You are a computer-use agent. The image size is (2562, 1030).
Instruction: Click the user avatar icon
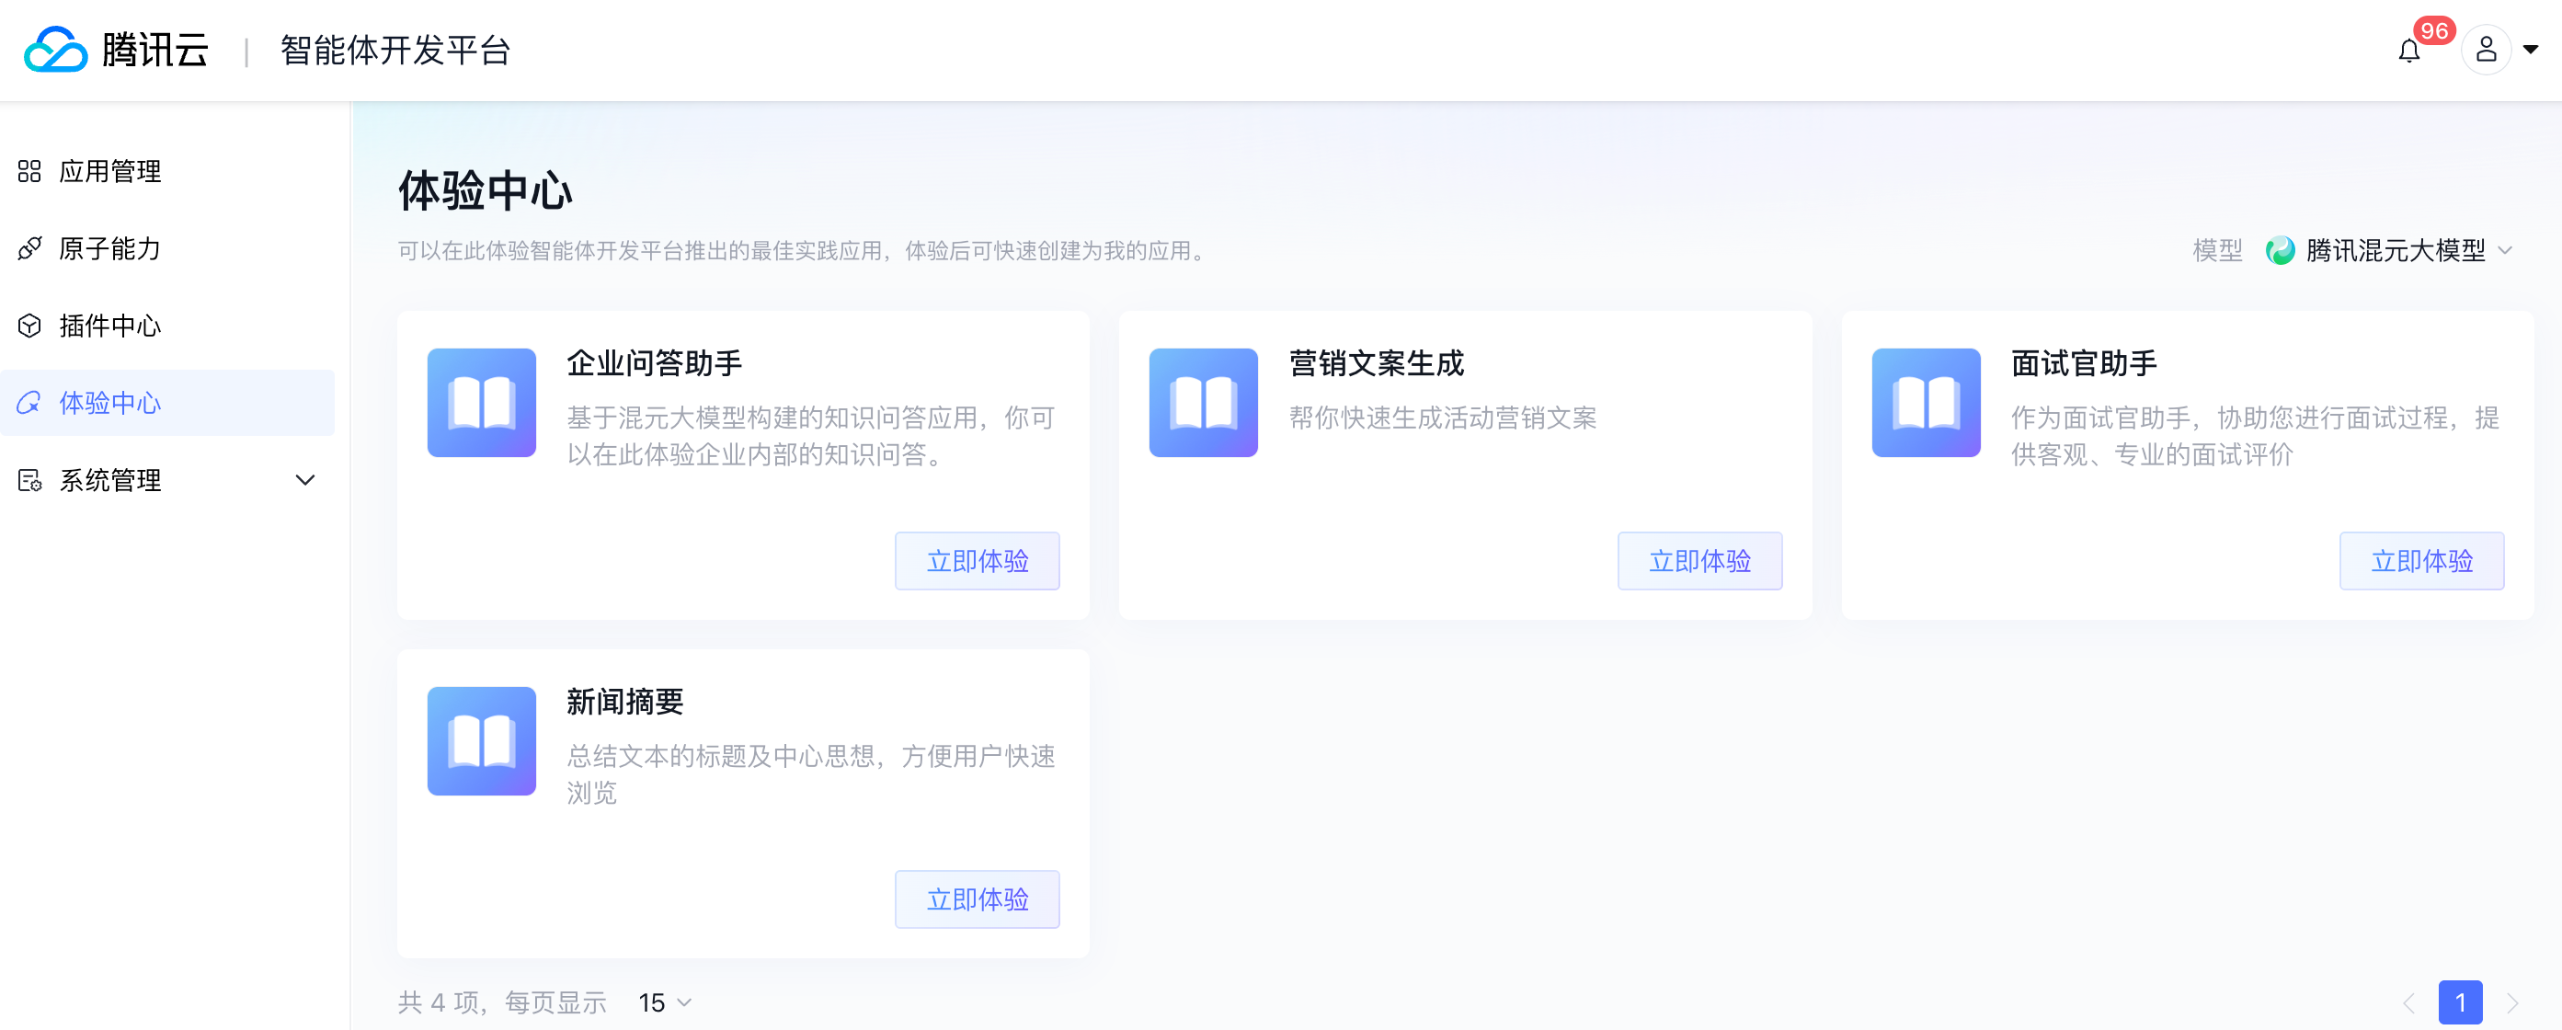tap(2486, 50)
